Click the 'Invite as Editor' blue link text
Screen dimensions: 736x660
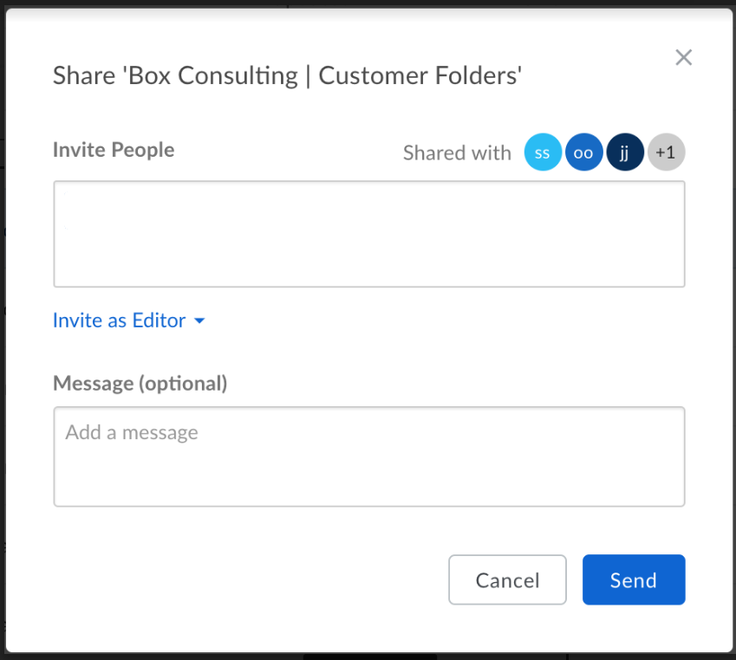pyautogui.click(x=118, y=320)
